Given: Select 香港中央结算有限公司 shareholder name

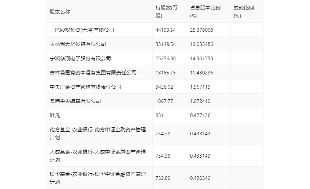Looking at the screenshot, I should coord(75,101).
